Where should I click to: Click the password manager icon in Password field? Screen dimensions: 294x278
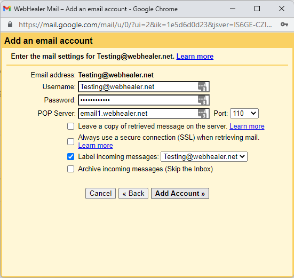[x=202, y=100]
